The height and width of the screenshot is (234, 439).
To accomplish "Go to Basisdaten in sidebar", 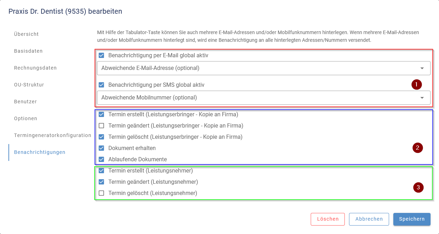I will pyautogui.click(x=28, y=51).
